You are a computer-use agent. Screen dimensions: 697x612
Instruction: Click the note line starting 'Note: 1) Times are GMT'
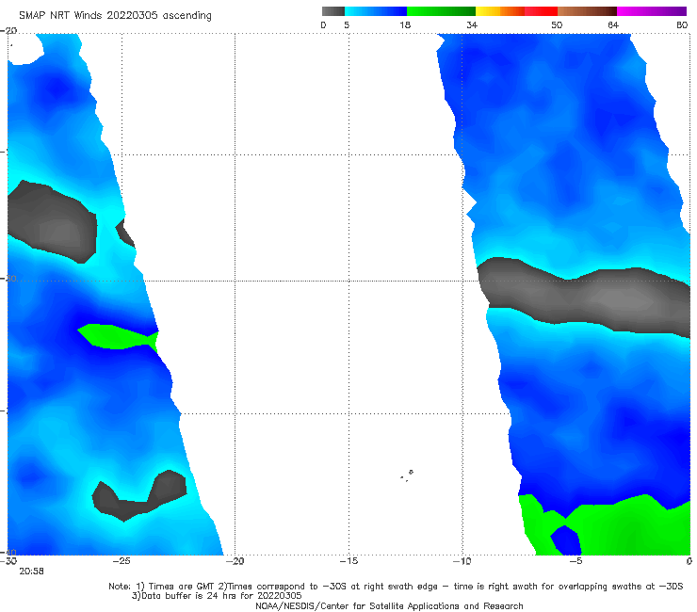click(x=396, y=587)
